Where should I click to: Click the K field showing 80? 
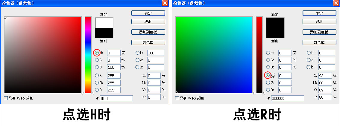325,97
